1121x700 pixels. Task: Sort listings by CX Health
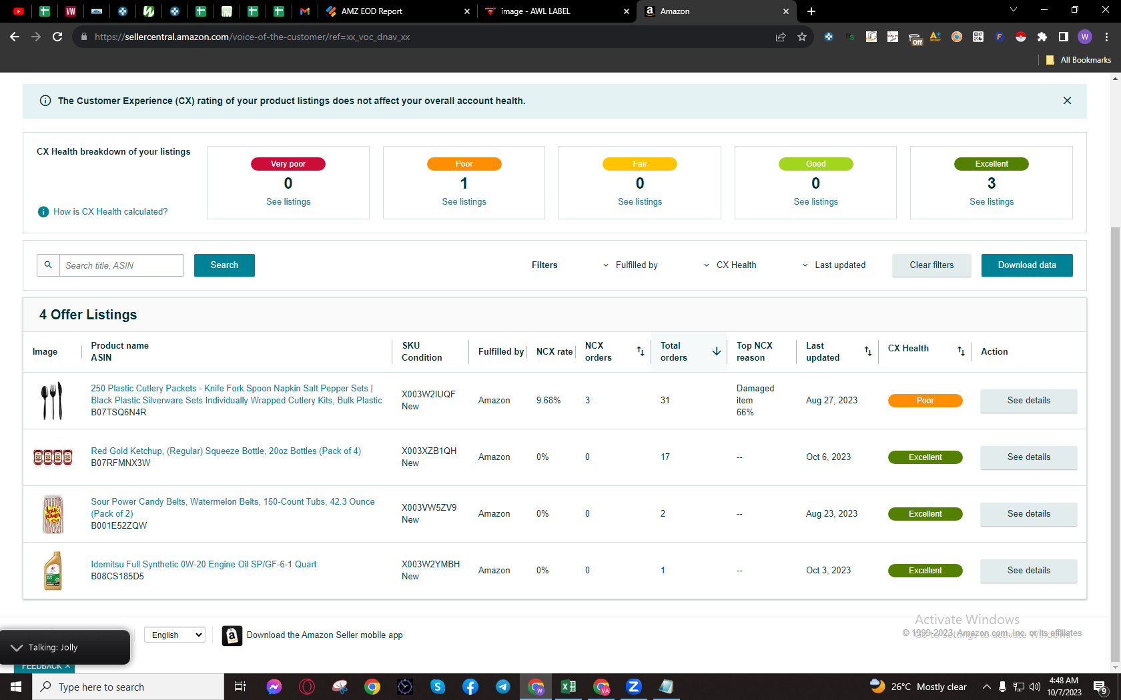961,351
